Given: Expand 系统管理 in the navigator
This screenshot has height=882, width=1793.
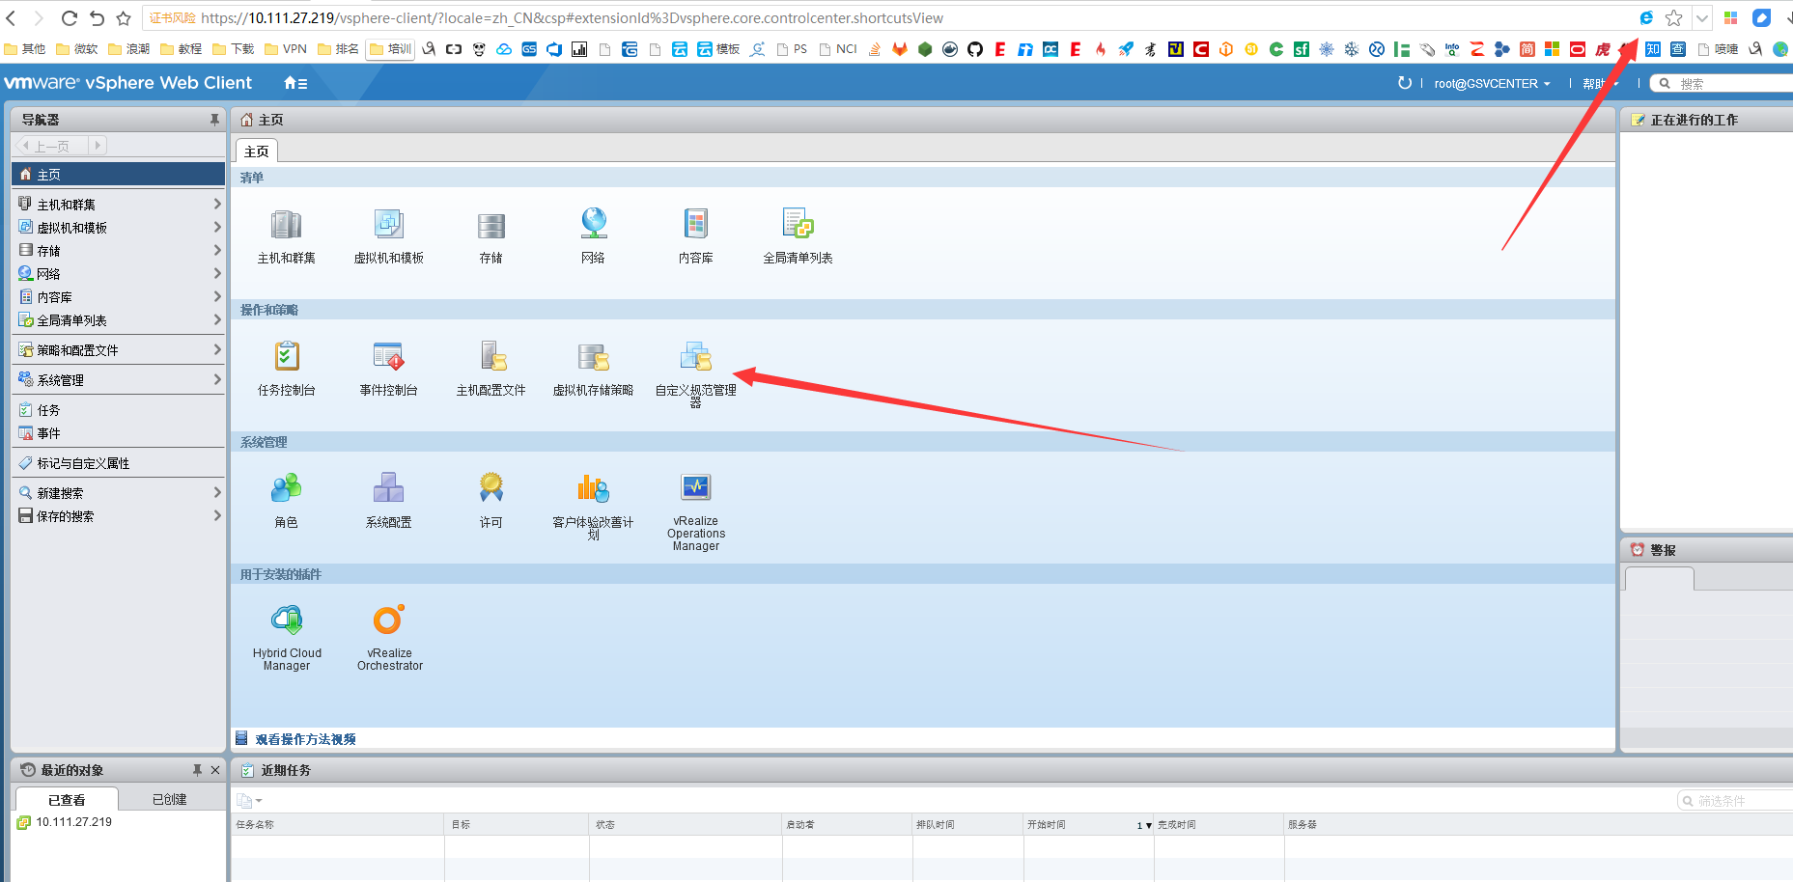Looking at the screenshot, I should click(x=217, y=380).
